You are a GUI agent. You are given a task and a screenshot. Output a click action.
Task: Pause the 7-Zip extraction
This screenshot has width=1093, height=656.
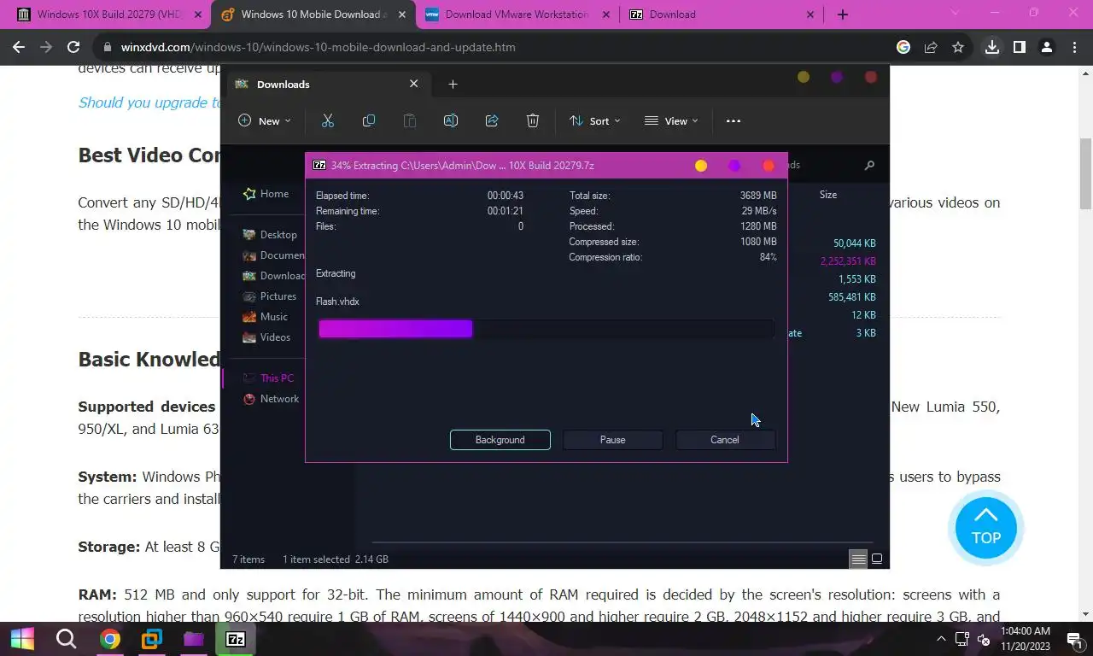pyautogui.click(x=612, y=440)
